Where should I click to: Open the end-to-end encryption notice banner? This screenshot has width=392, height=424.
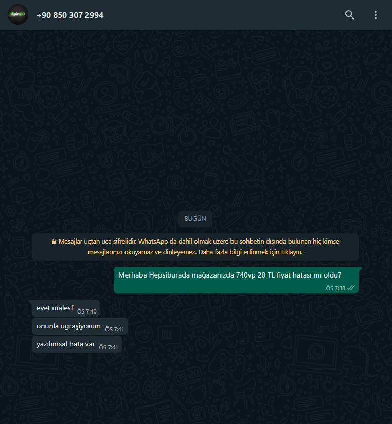click(195, 247)
